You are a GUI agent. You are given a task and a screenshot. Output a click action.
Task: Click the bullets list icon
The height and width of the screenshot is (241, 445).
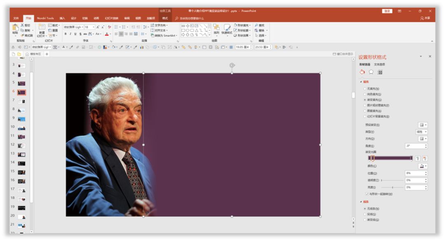click(x=116, y=27)
